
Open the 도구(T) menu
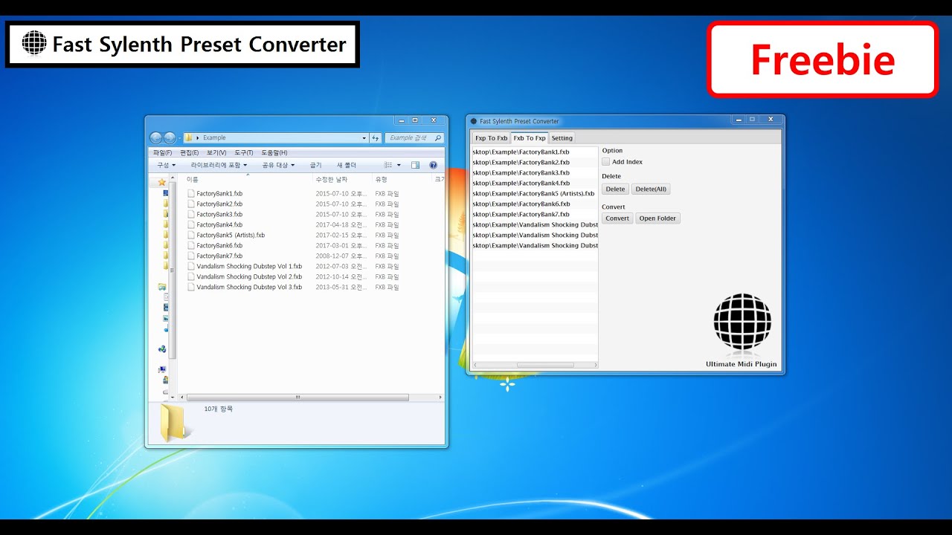[x=244, y=152]
